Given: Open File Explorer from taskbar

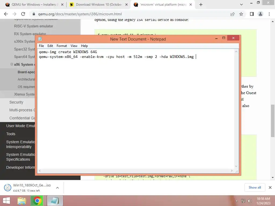Looking at the screenshot, I should pos(22,201).
